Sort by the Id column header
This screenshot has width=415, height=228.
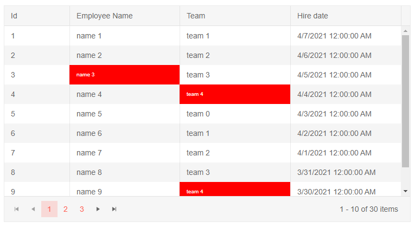tap(36, 16)
